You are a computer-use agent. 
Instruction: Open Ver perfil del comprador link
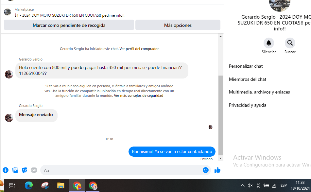tap(139, 49)
